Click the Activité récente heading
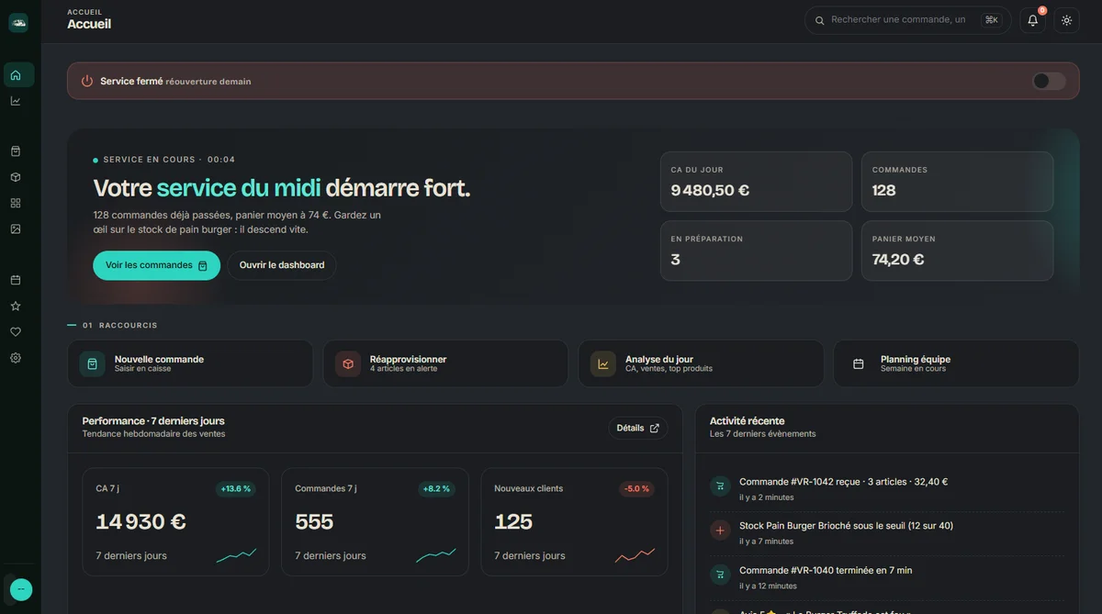The image size is (1102, 614). (747, 421)
